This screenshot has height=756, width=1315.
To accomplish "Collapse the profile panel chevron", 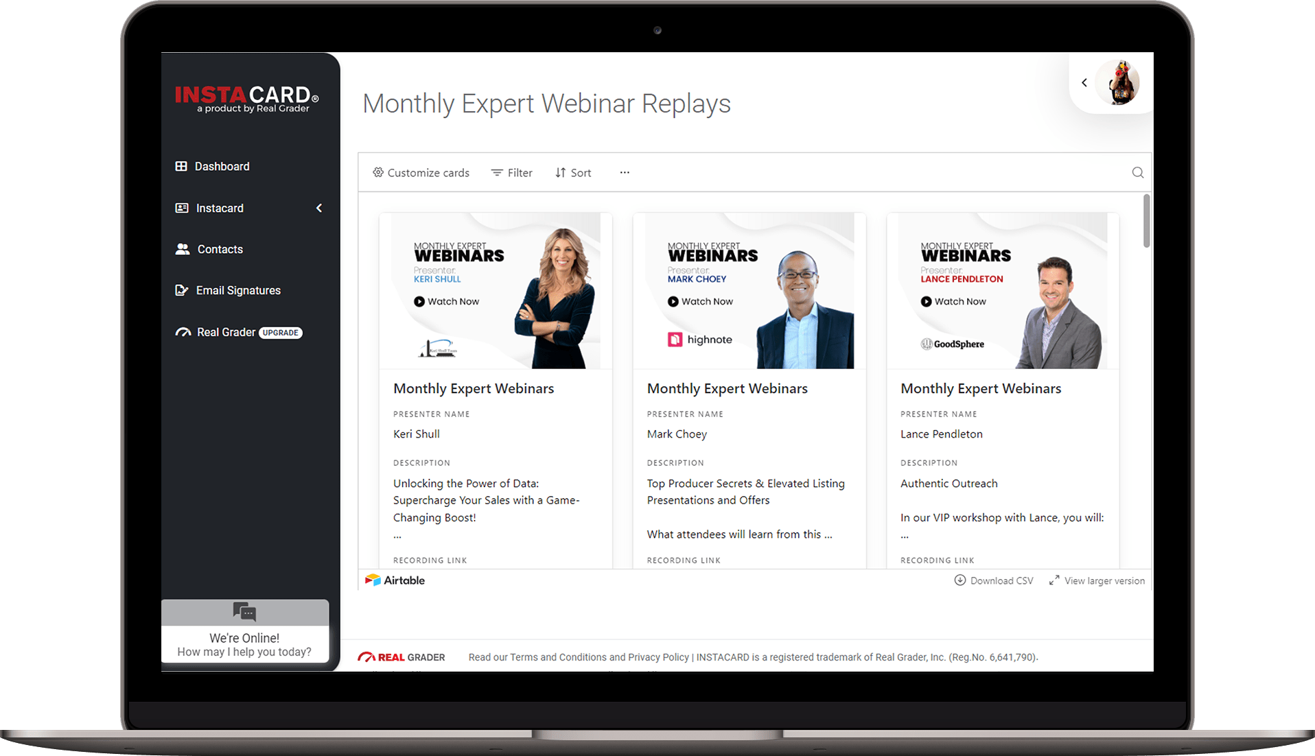I will [1084, 82].
